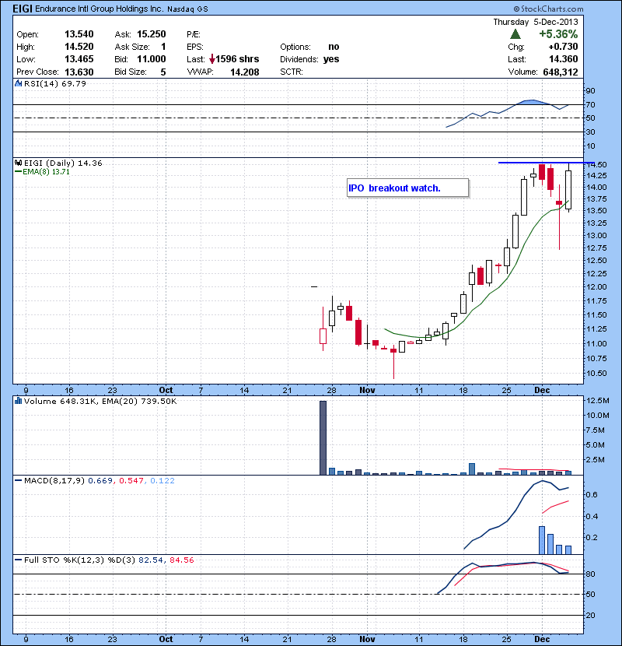Click the 12.5M volume axis label
The width and height of the screenshot is (622, 646).
click(x=598, y=401)
